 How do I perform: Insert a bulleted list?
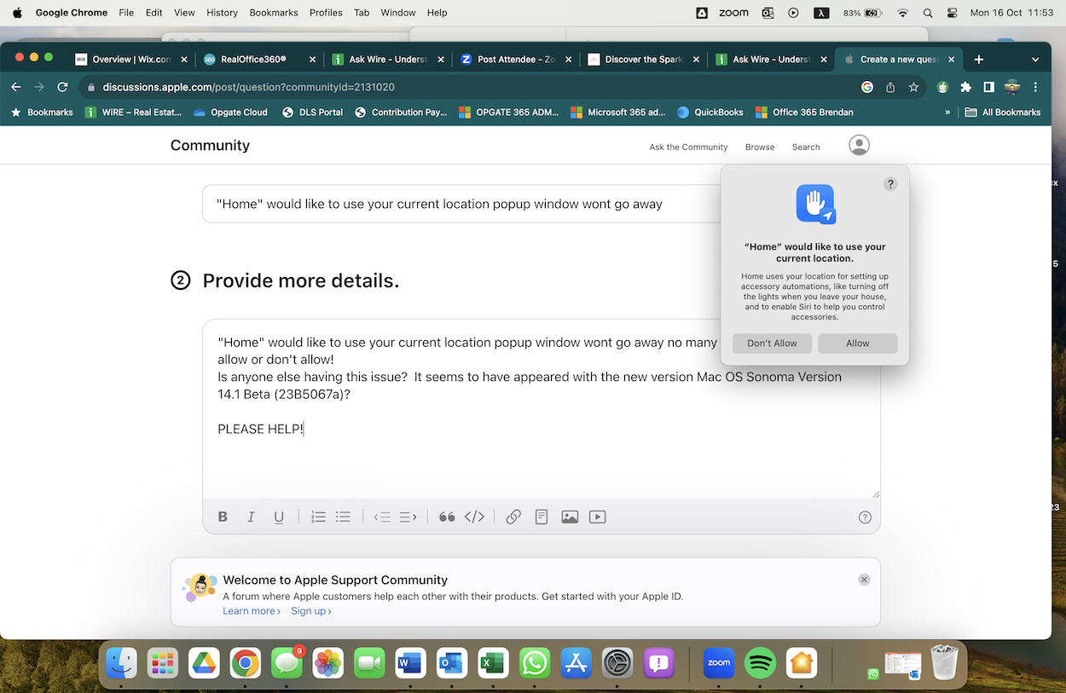[x=343, y=517]
